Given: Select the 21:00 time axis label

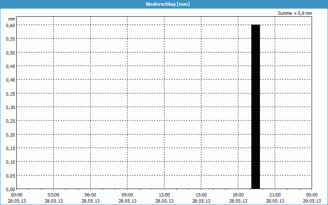Looking at the screenshot, I should tap(275, 195).
